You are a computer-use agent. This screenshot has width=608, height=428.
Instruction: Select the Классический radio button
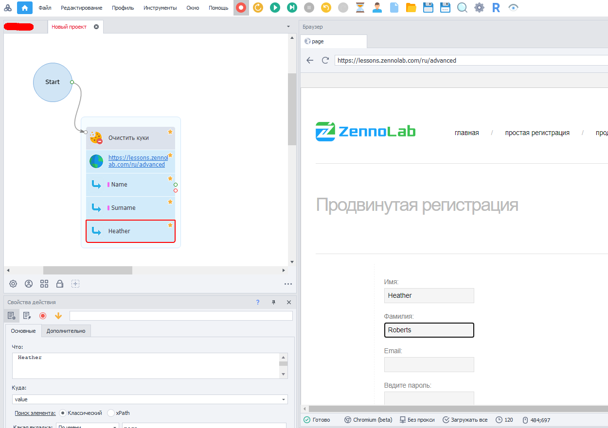63,413
